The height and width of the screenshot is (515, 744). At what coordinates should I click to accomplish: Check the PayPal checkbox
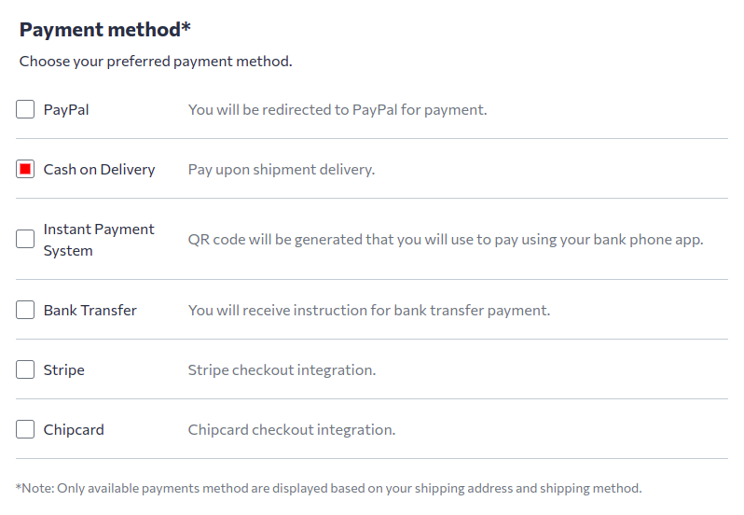(x=25, y=110)
